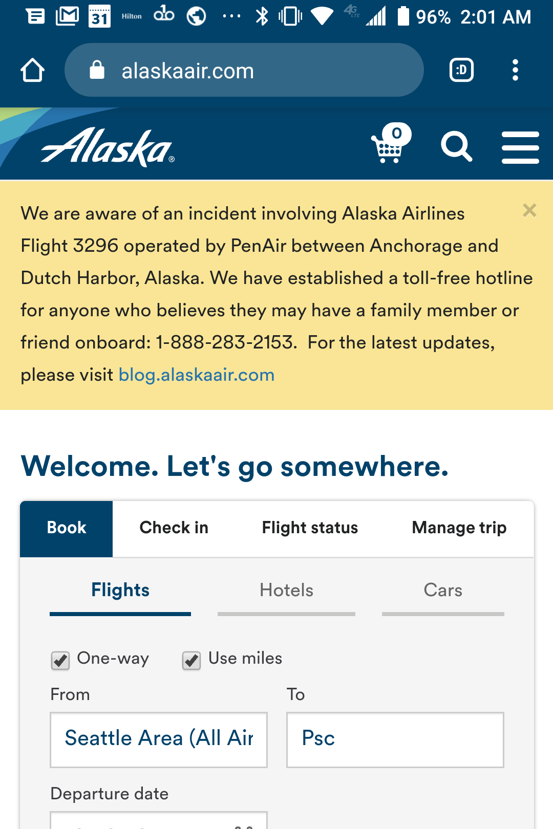Tap the alaskaair.com address bar
This screenshot has width=553, height=829.
tap(244, 70)
